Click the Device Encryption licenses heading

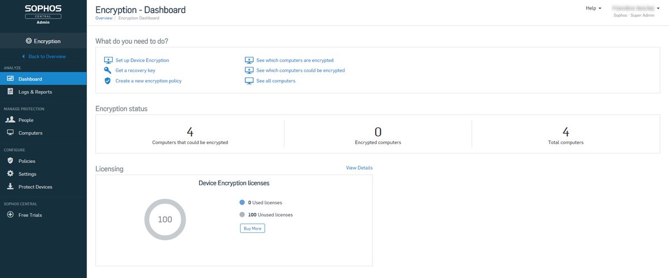coord(234,183)
